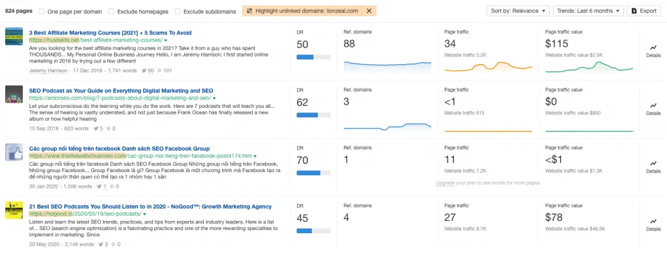
Task: Click thumbnail of the SEO Podcast result
Action: [14, 94]
